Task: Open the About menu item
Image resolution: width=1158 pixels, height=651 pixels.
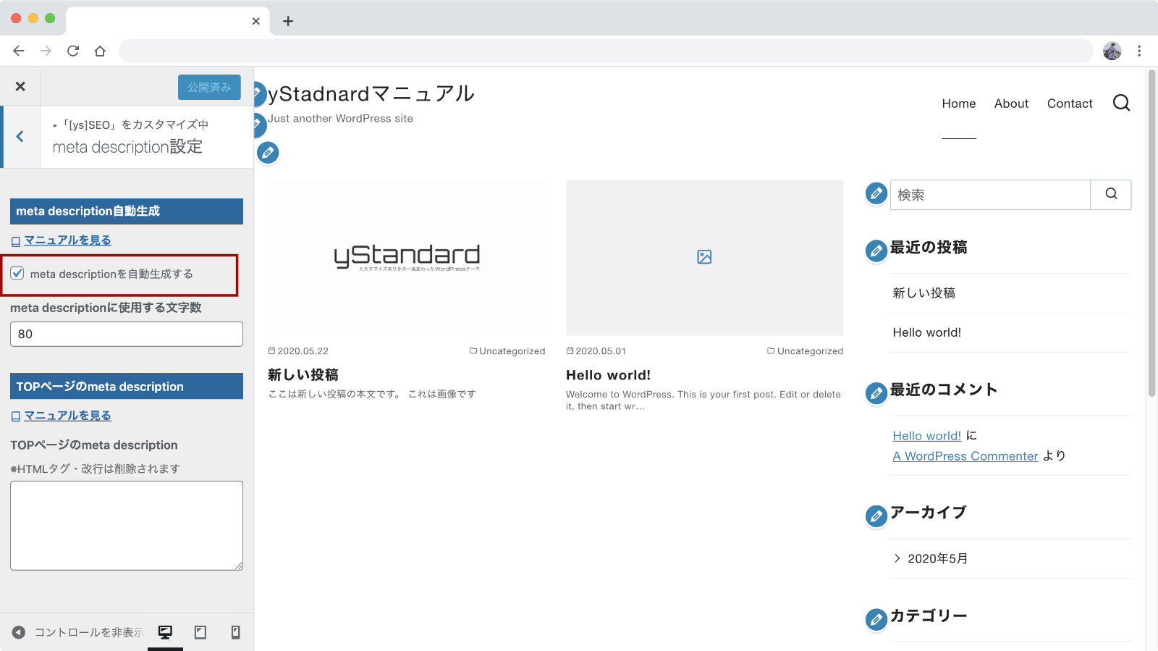Action: pos(1011,104)
